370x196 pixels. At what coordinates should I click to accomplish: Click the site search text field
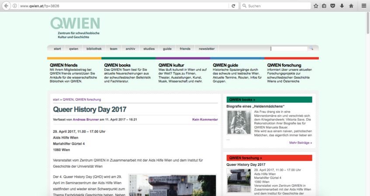(x=289, y=49)
